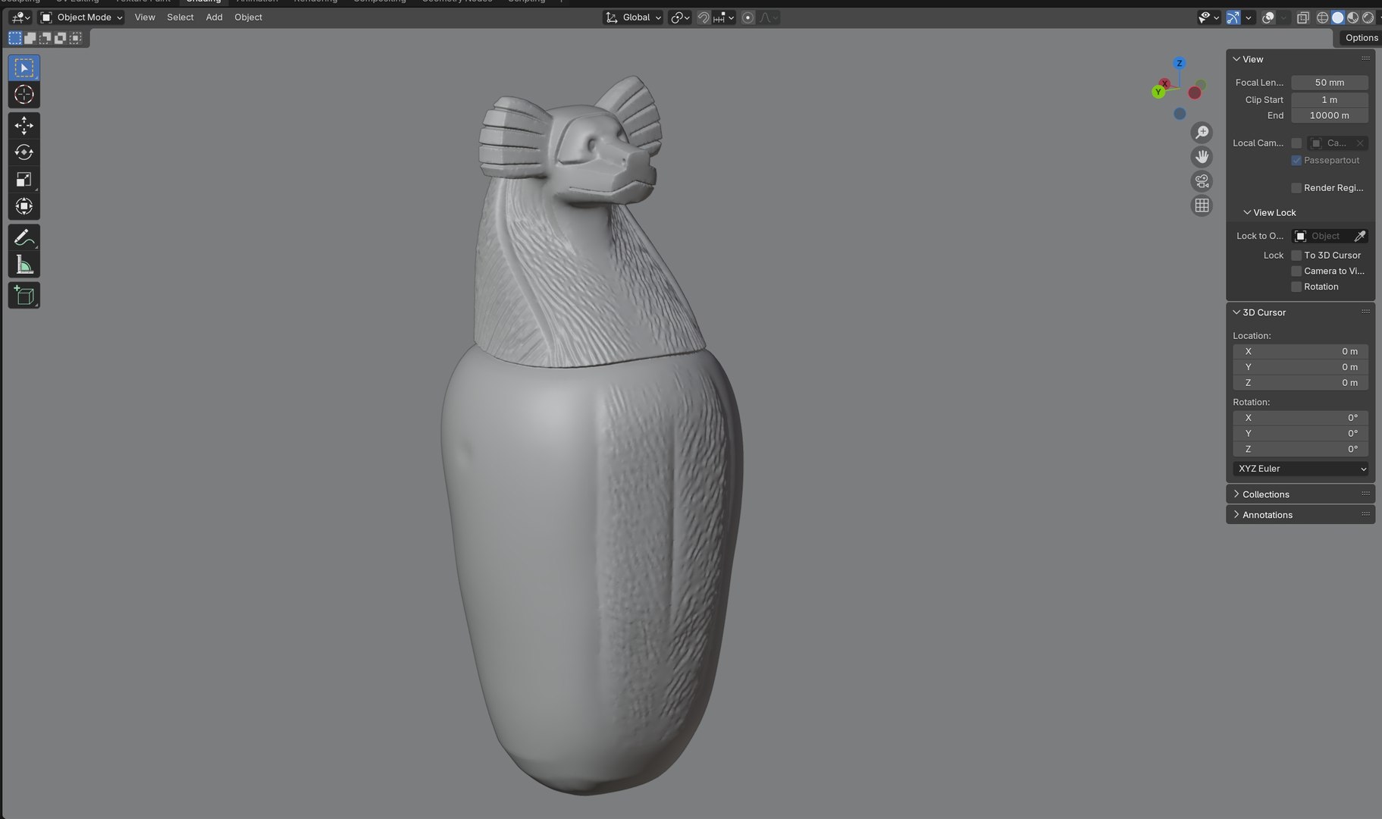Viewport: 1382px width, 819px height.
Task: Select the Transform tool
Action: 24,206
